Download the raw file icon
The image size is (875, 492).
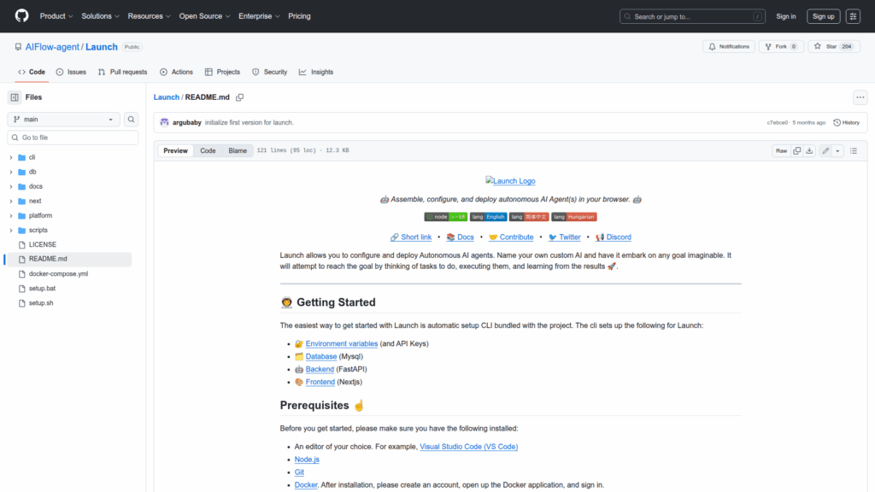(x=809, y=150)
